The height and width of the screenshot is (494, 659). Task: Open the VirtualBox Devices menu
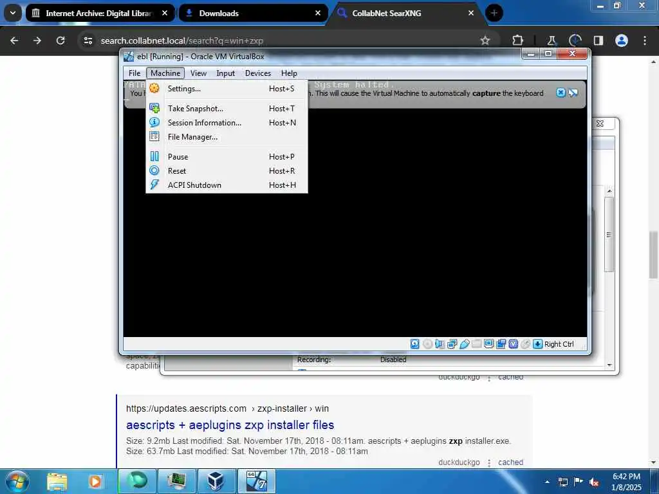point(258,73)
